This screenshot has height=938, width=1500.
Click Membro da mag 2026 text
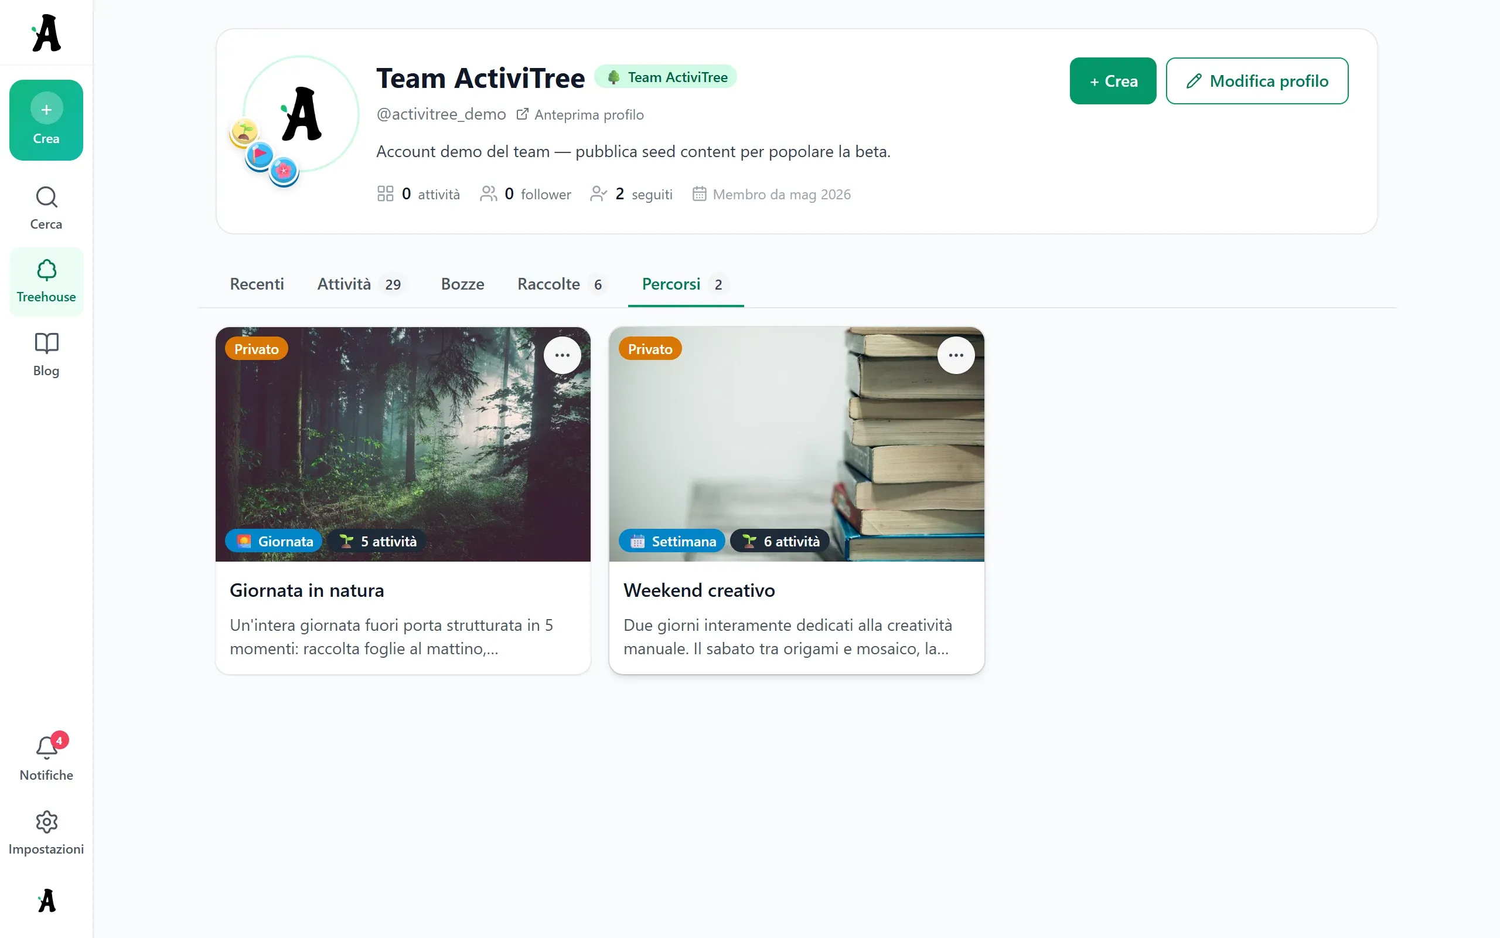(x=772, y=194)
